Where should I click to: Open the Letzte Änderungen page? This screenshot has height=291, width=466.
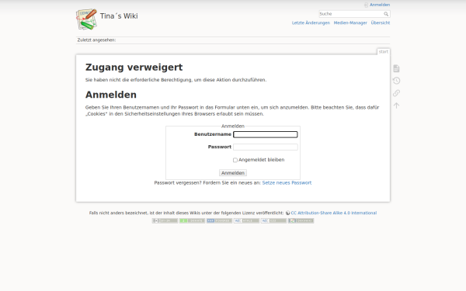(311, 23)
